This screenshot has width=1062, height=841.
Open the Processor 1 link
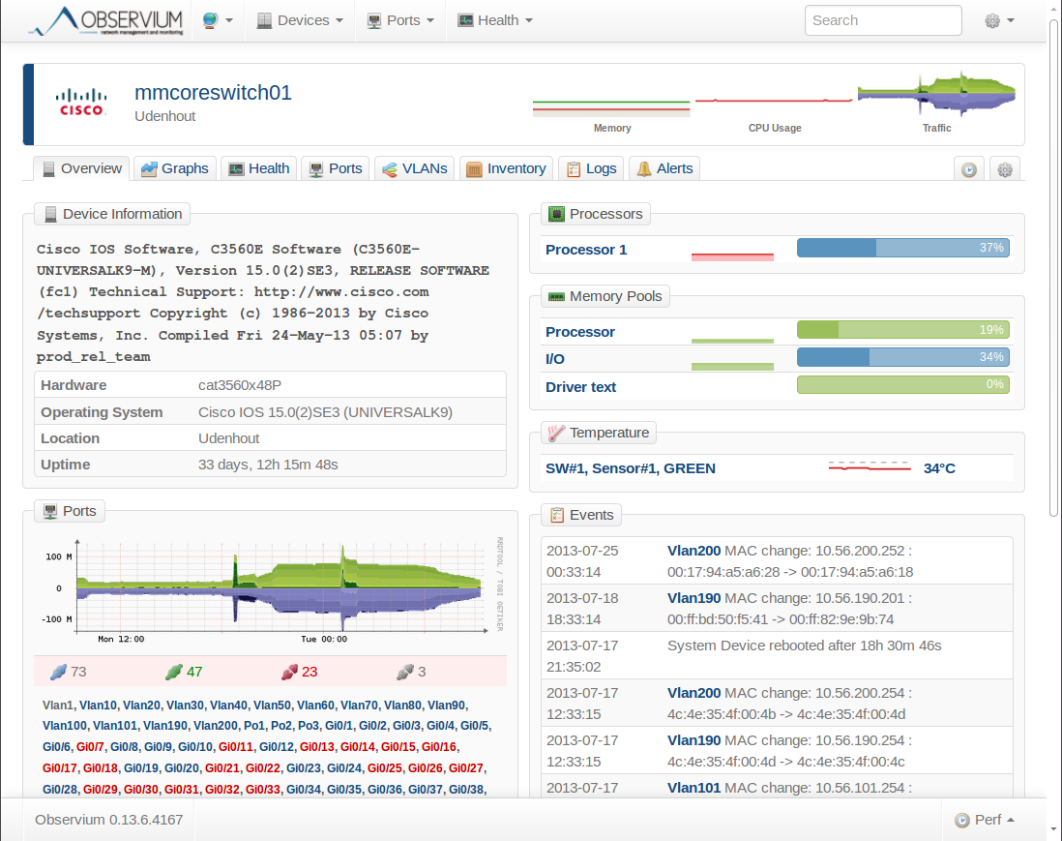pyautogui.click(x=586, y=250)
